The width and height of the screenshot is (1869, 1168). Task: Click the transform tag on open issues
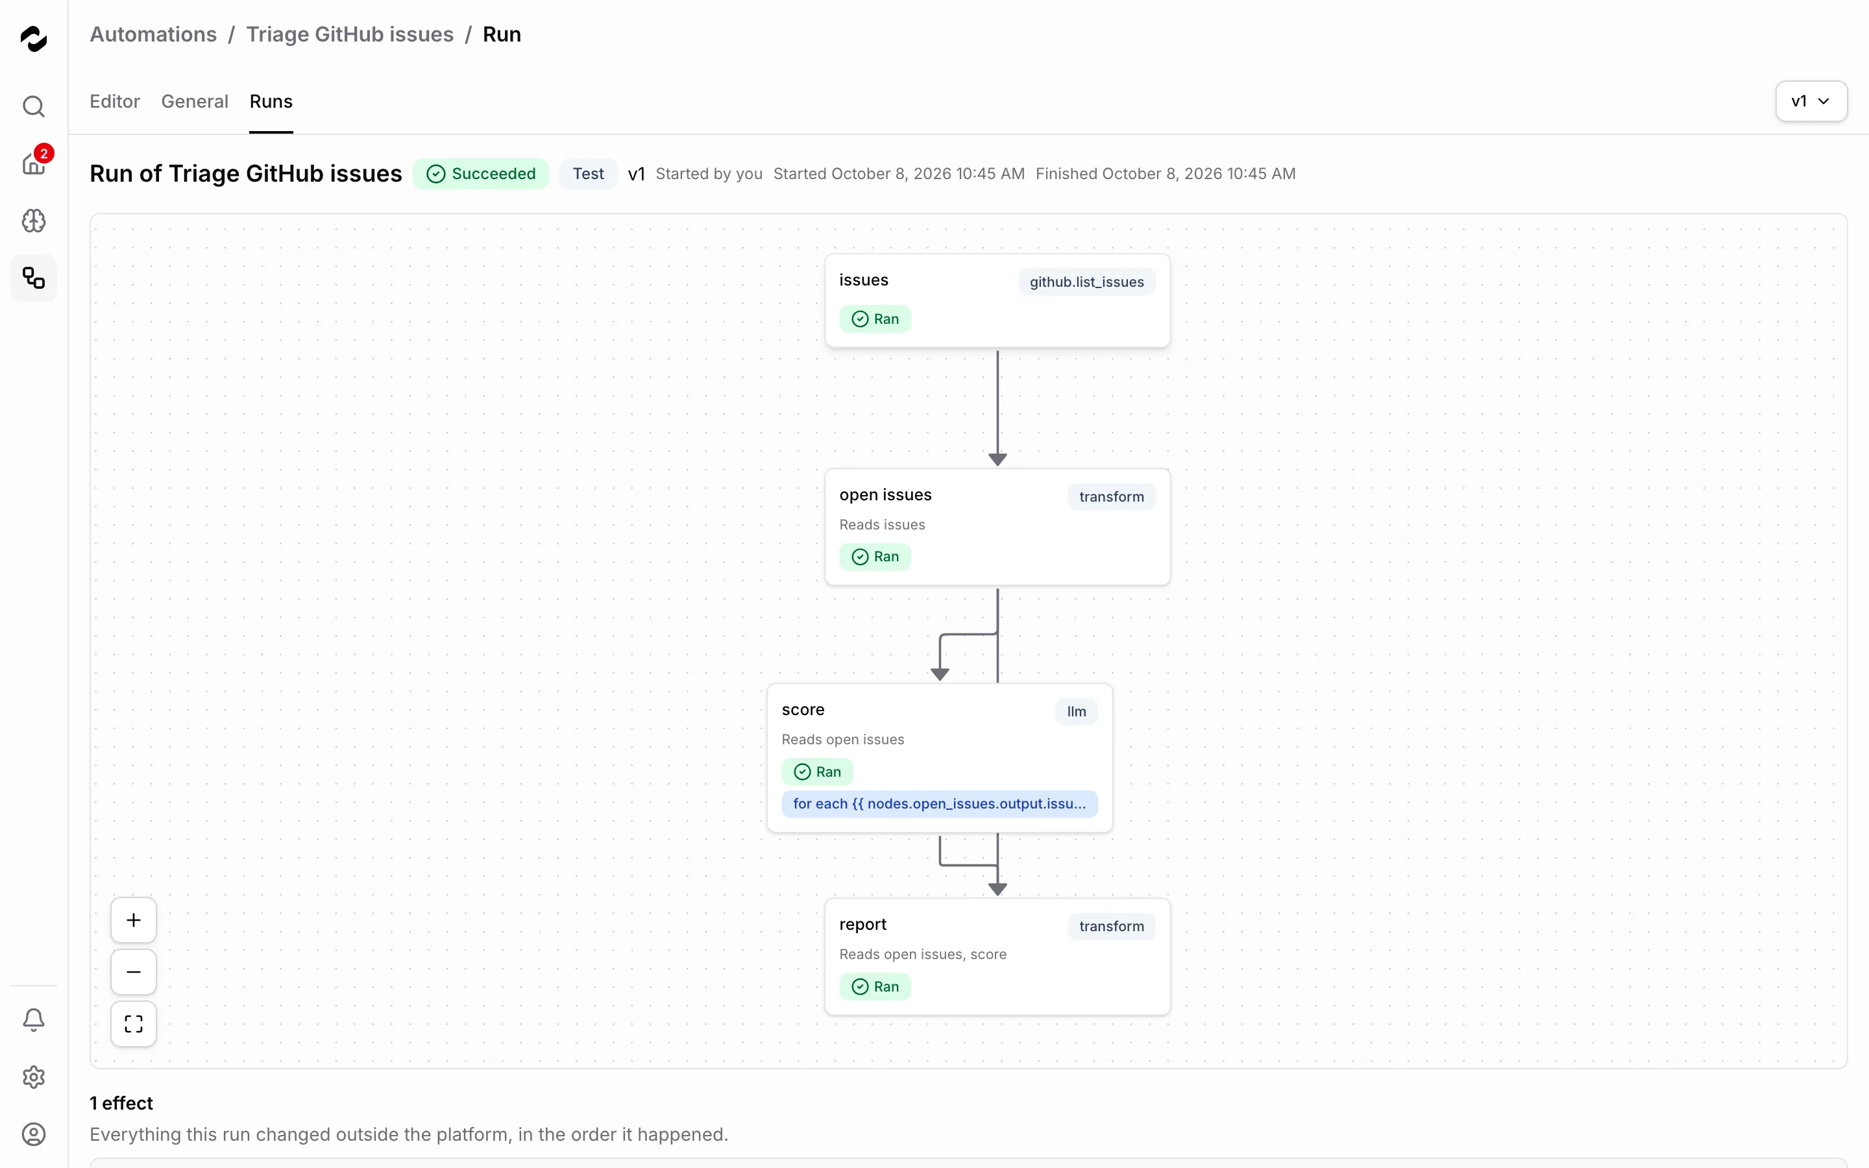[x=1112, y=496]
